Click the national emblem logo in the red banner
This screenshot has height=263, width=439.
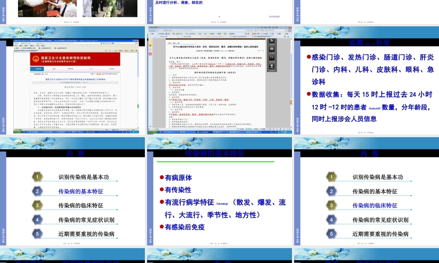tap(35, 58)
